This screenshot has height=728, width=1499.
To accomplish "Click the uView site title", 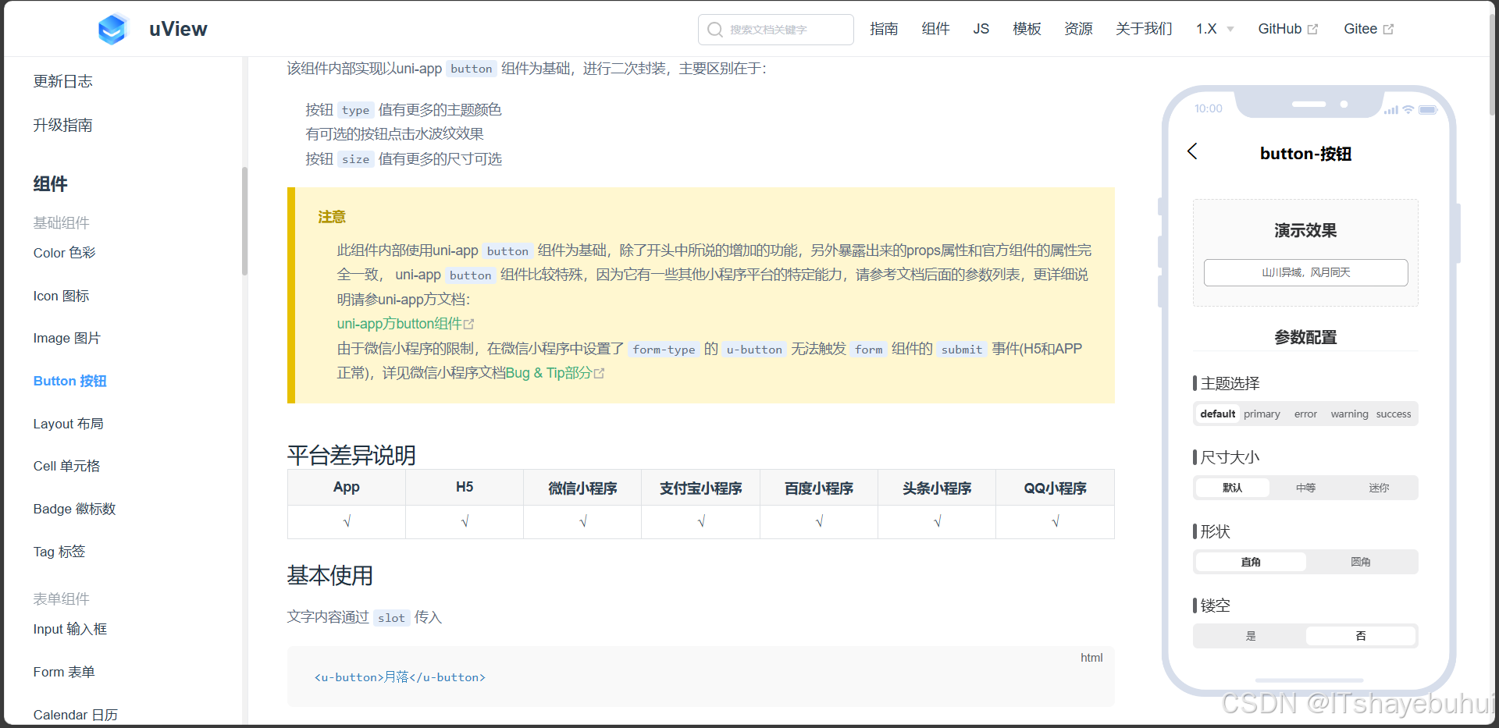I will tap(178, 29).
